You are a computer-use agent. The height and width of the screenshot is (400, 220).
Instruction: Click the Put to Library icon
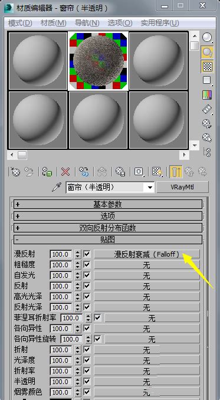(x=120, y=172)
